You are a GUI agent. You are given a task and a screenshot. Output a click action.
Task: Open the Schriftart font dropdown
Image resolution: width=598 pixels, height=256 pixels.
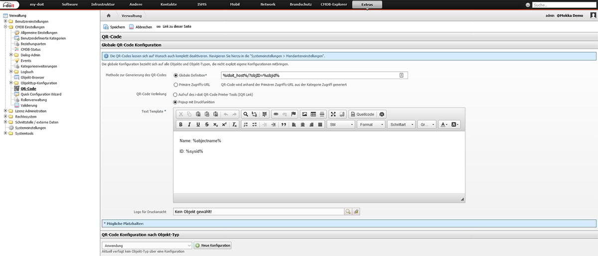coord(402,125)
